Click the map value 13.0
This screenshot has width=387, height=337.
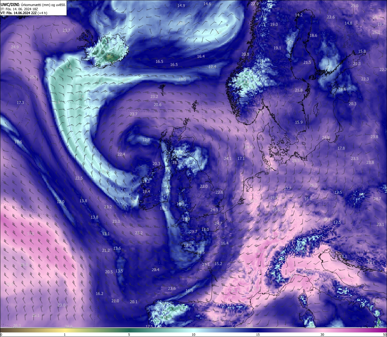[x=205, y=229]
